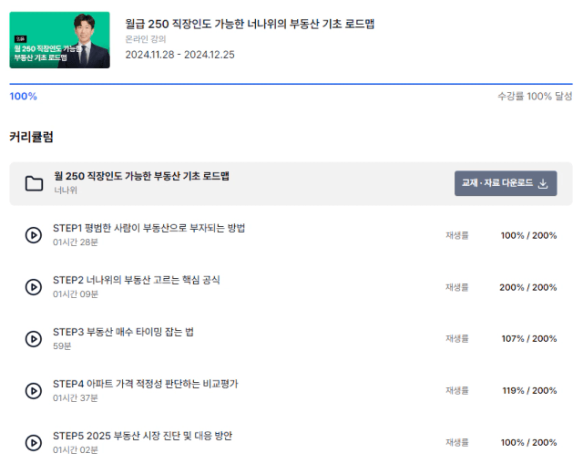The width and height of the screenshot is (583, 464).
Task: Play STEP4 lecture using its play icon
Action: pos(34,391)
